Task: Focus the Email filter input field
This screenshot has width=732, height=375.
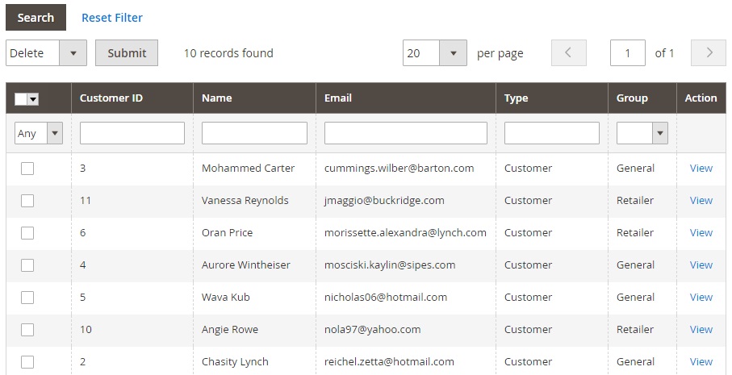Action: [x=406, y=133]
